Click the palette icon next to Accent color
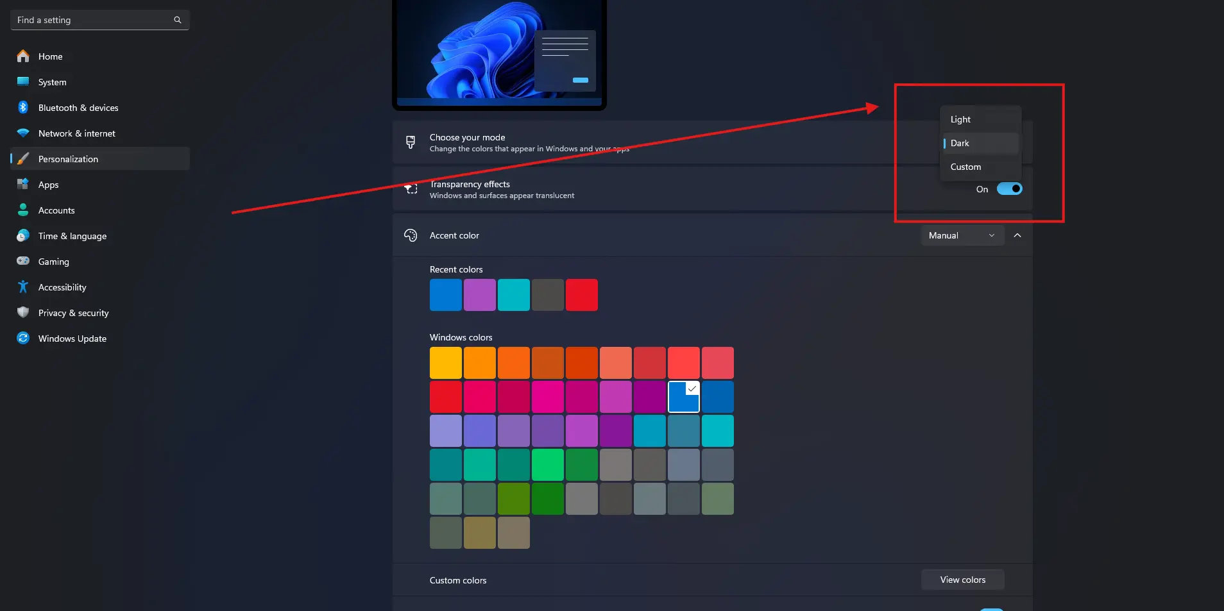This screenshot has height=611, width=1224. click(x=411, y=235)
